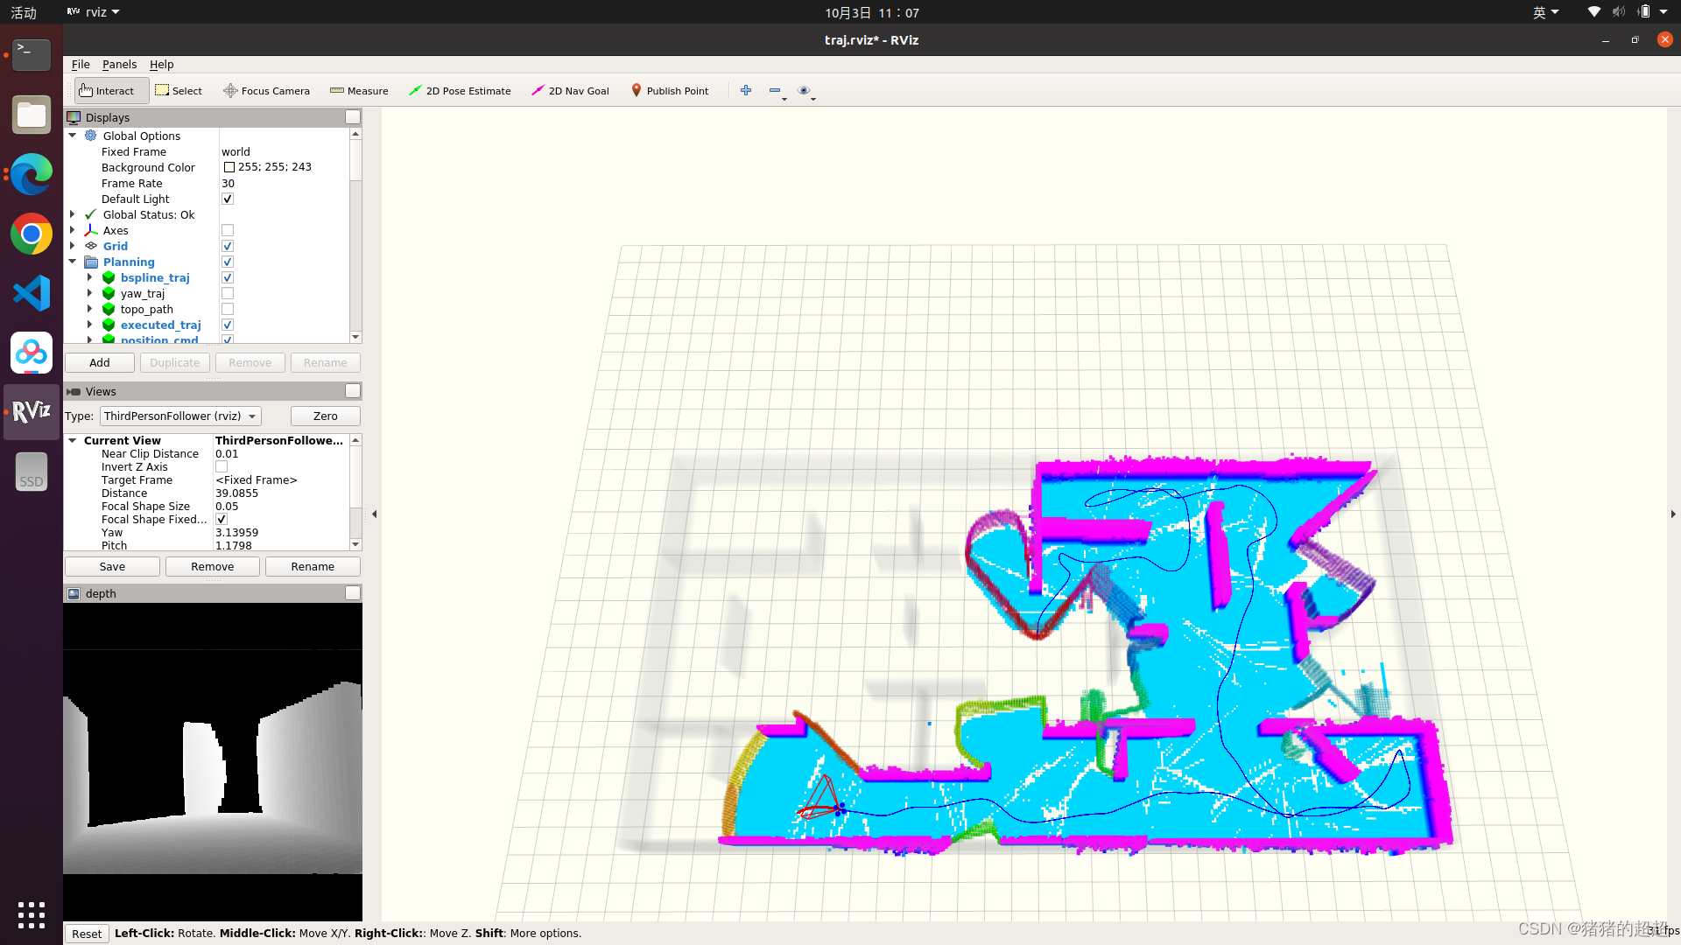Pick the 2D Pose Estimate tool
The width and height of the screenshot is (1681, 945).
460,91
